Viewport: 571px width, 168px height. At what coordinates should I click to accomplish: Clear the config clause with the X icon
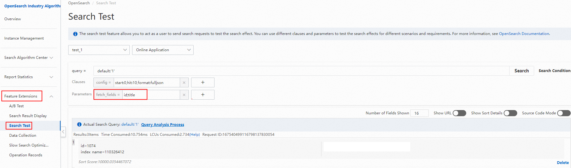184,82
